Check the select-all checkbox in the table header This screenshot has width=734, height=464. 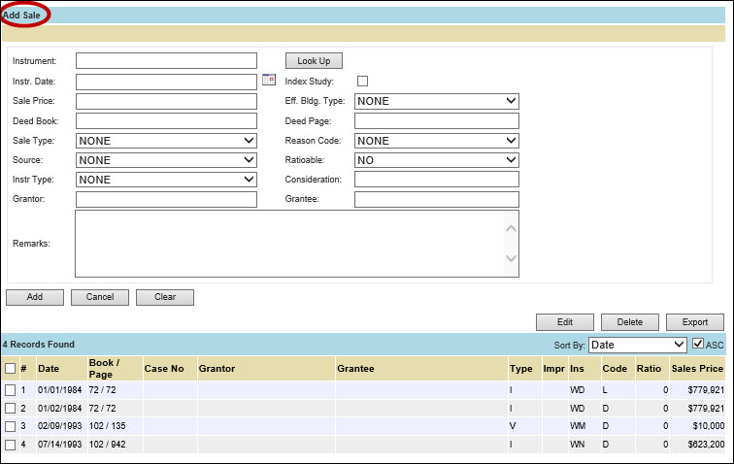10,369
